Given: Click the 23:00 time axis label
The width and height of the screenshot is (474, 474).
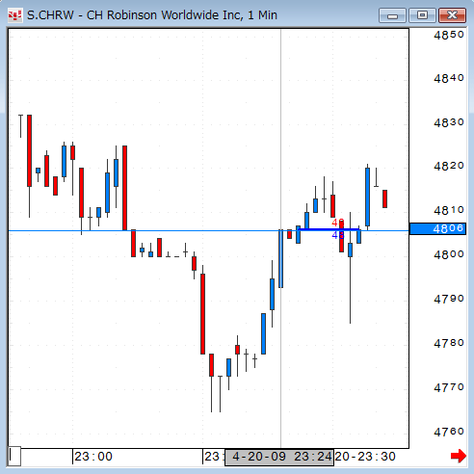Looking at the screenshot, I should [93, 457].
